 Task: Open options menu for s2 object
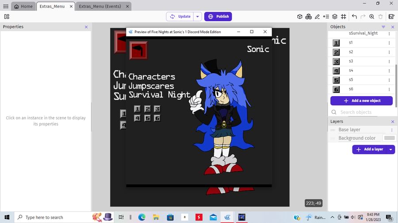(389, 52)
